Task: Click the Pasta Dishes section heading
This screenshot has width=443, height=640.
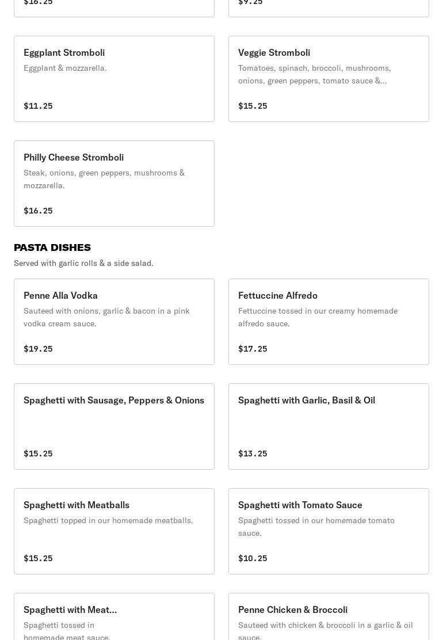Action: tap(52, 247)
